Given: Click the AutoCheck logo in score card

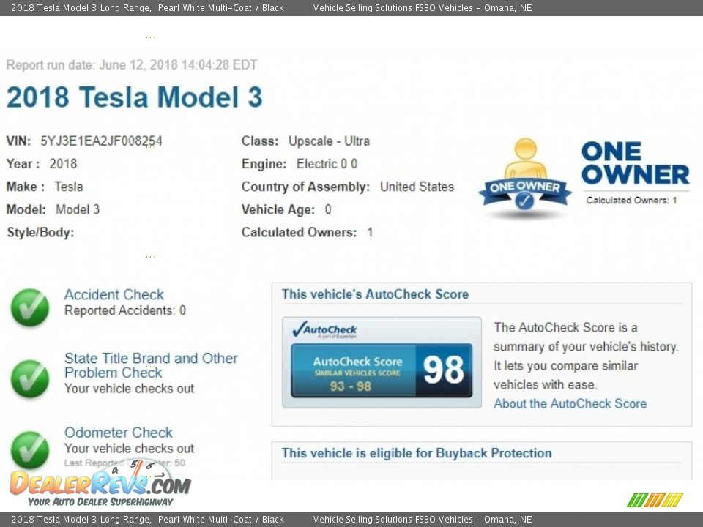Looking at the screenshot, I should click(x=324, y=330).
